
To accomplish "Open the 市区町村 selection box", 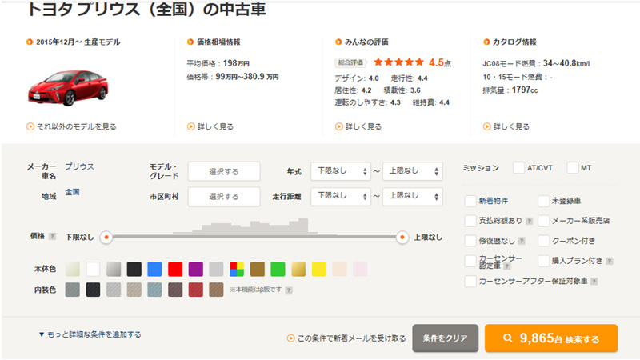I will 224,196.
